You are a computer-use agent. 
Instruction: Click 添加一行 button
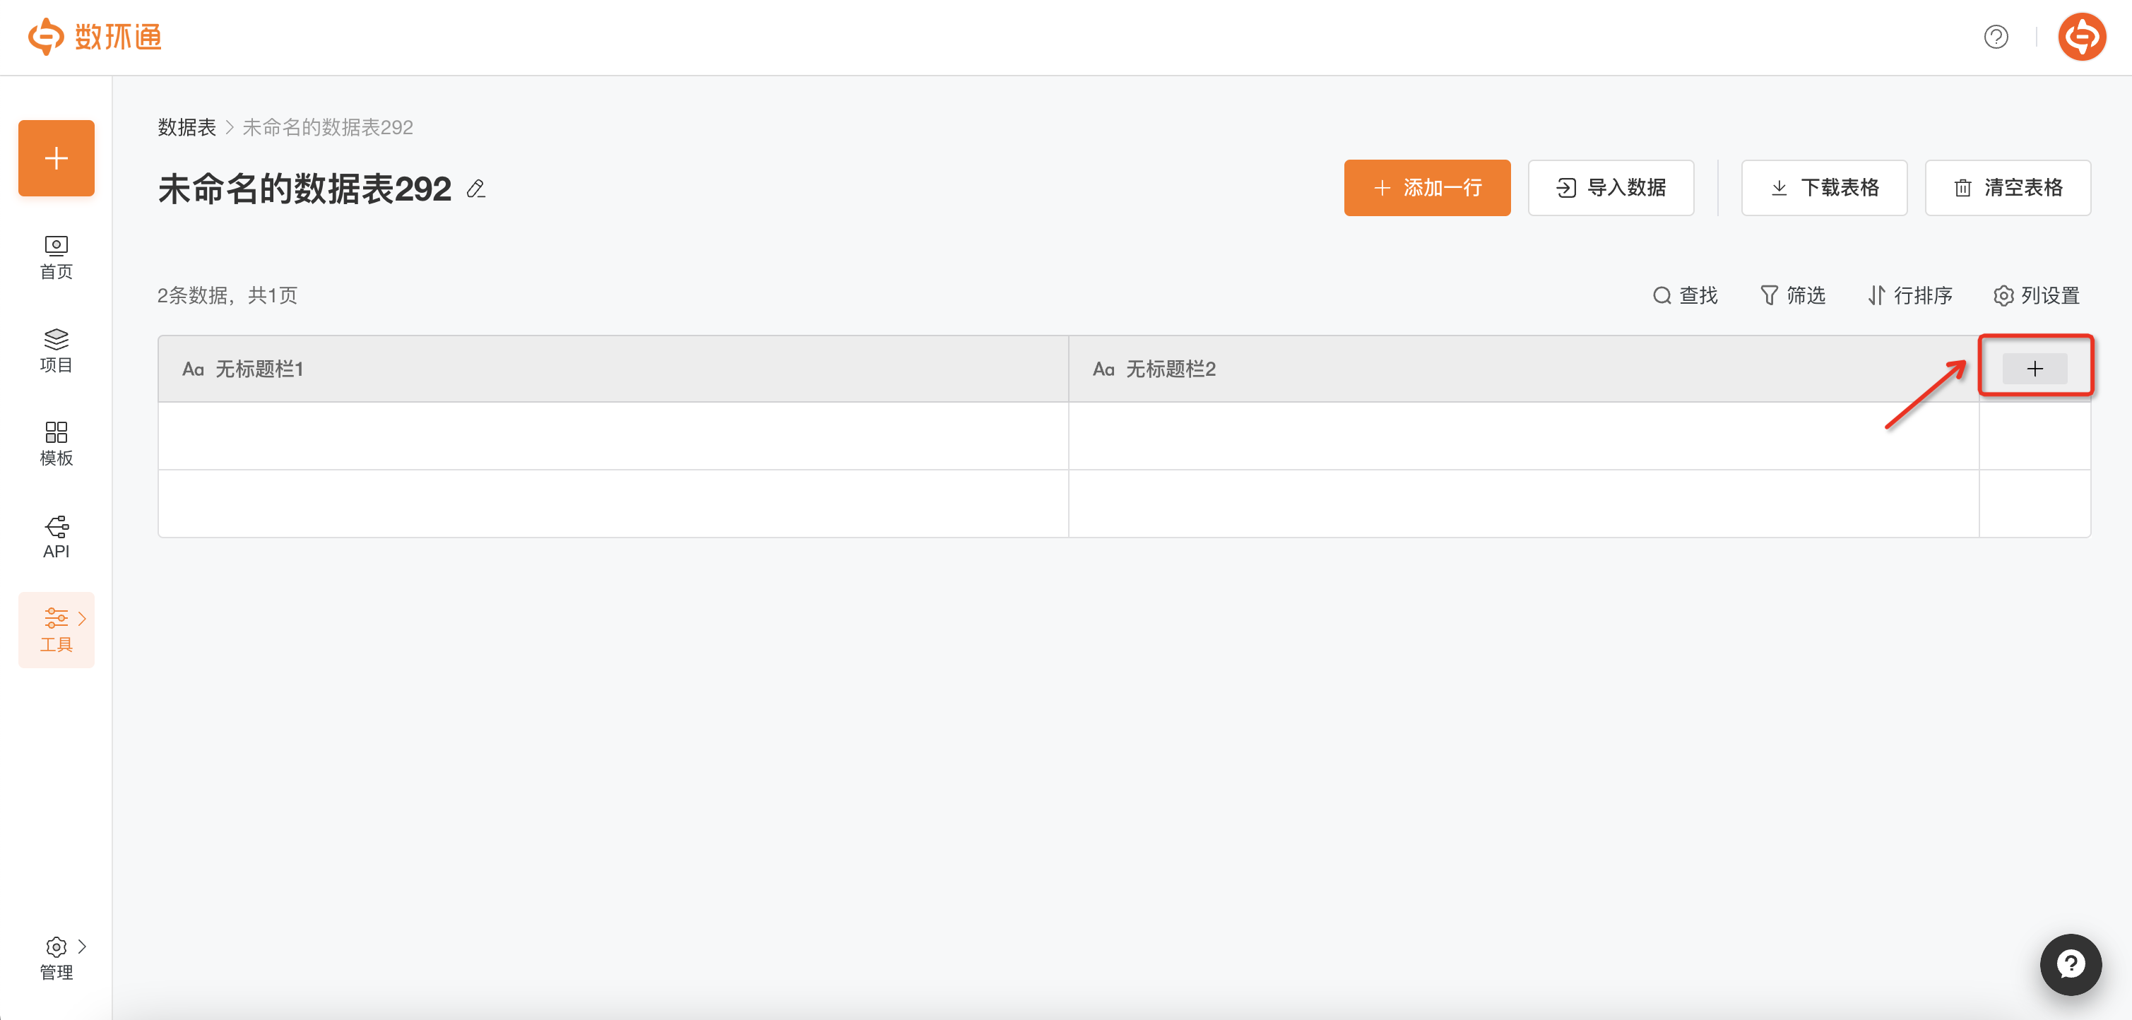click(x=1427, y=188)
